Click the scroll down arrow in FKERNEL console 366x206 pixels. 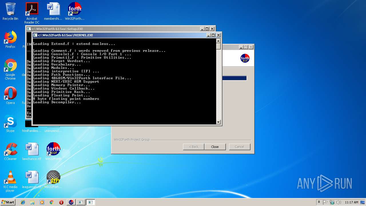218,122
